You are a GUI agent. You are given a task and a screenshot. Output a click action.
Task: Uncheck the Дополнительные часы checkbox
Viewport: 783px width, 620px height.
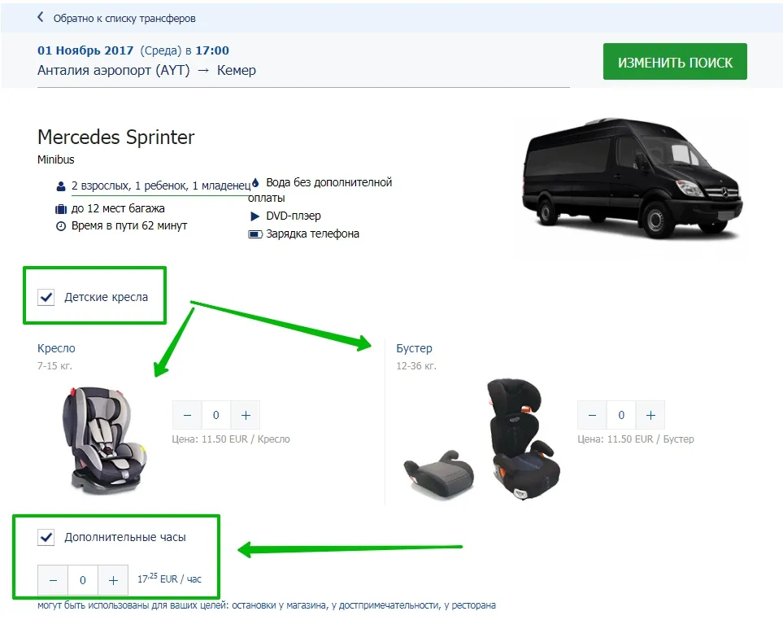[46, 537]
